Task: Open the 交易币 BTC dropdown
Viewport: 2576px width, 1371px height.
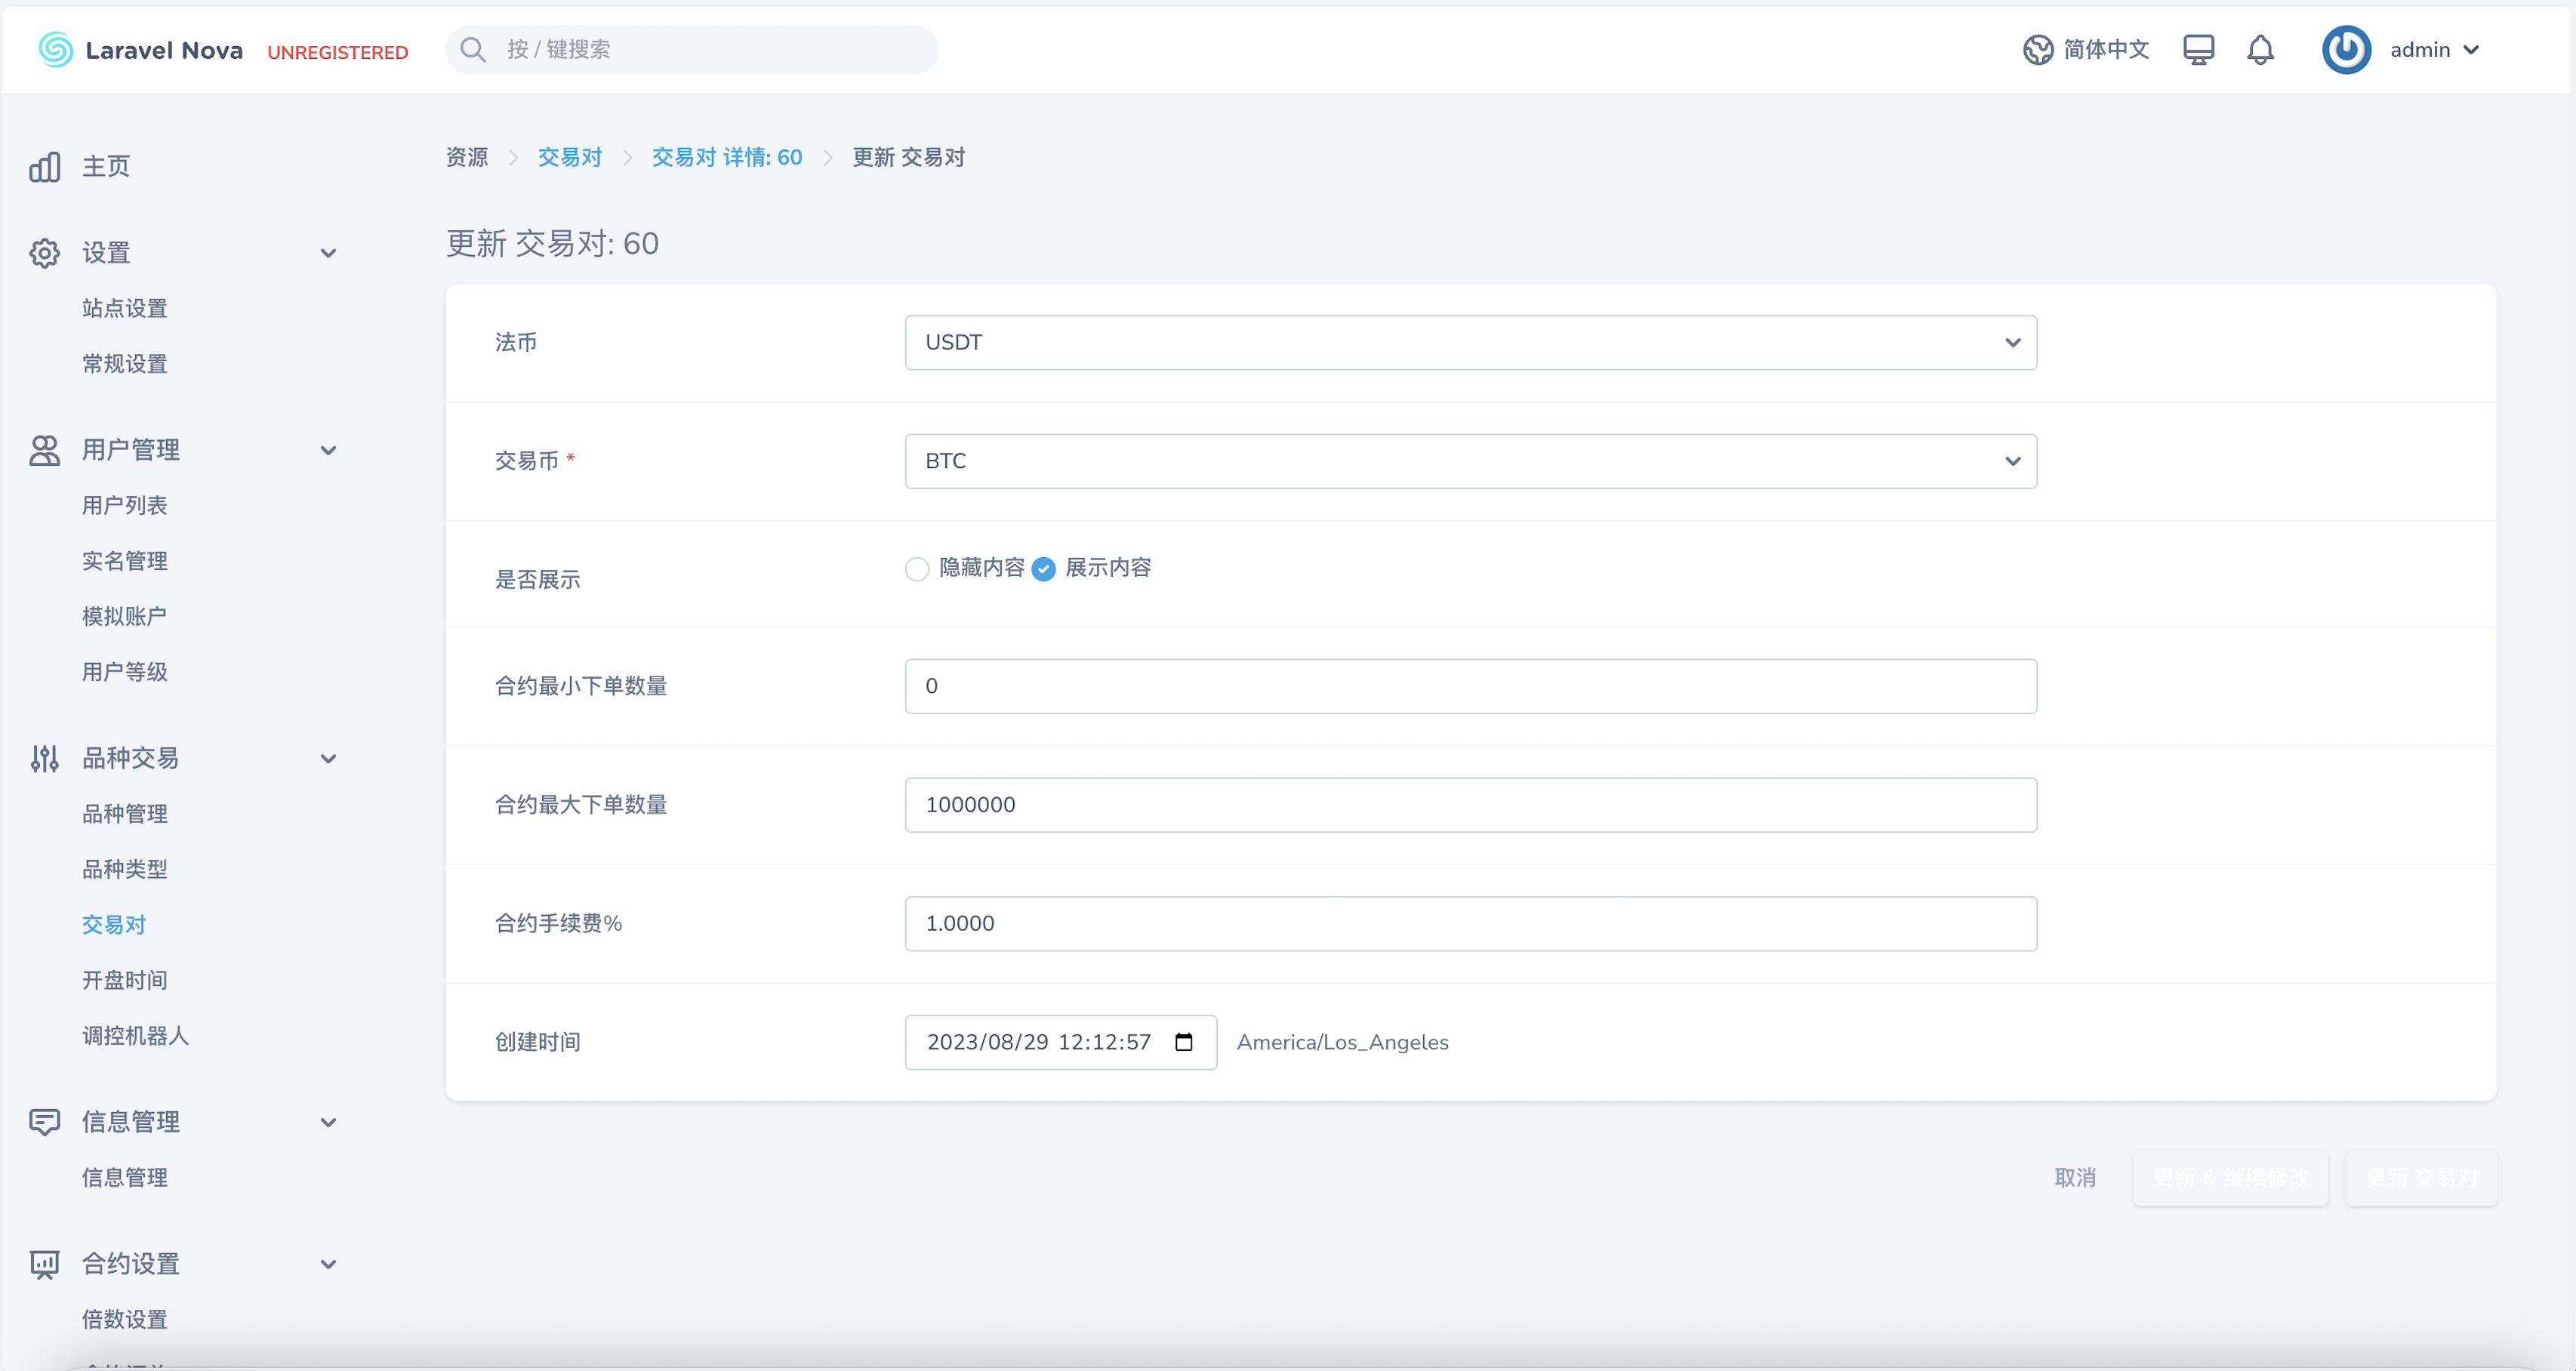Action: (x=1470, y=461)
